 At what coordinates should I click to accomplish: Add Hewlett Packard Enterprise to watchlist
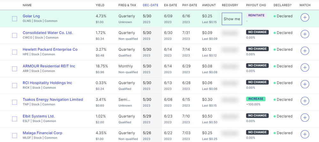coord(305,51)
